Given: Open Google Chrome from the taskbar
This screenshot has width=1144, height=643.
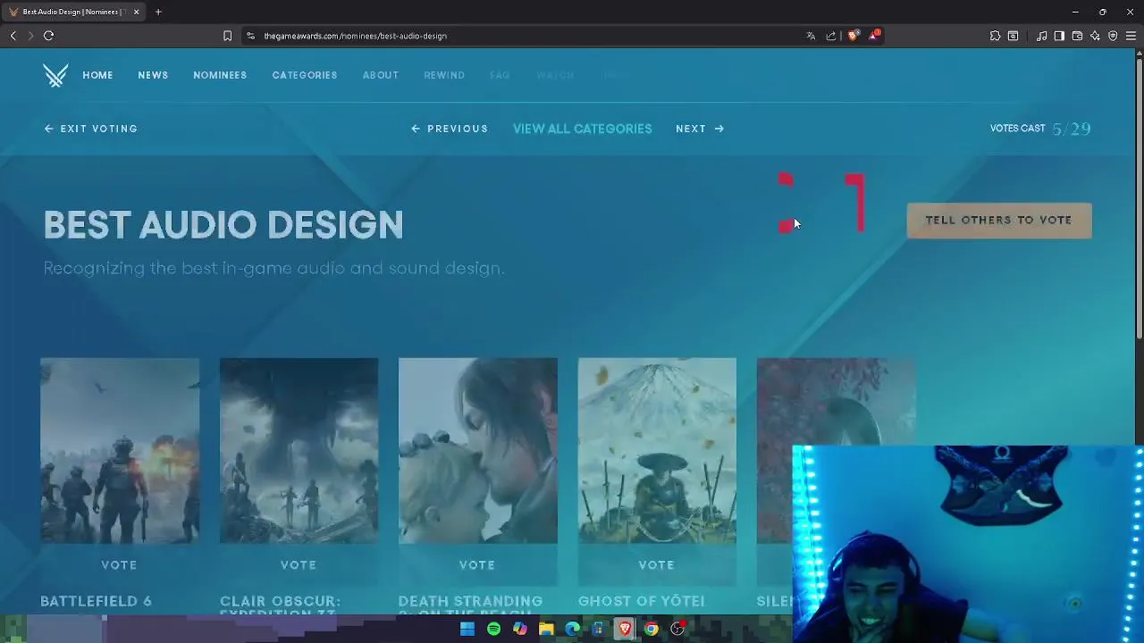Looking at the screenshot, I should point(652,629).
